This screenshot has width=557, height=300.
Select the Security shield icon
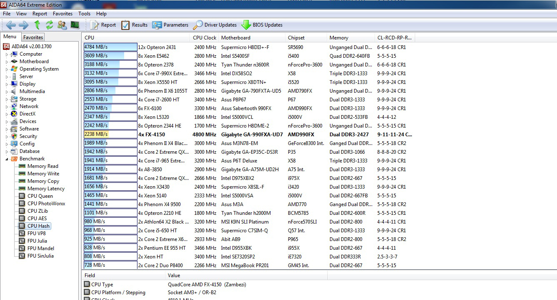14,136
